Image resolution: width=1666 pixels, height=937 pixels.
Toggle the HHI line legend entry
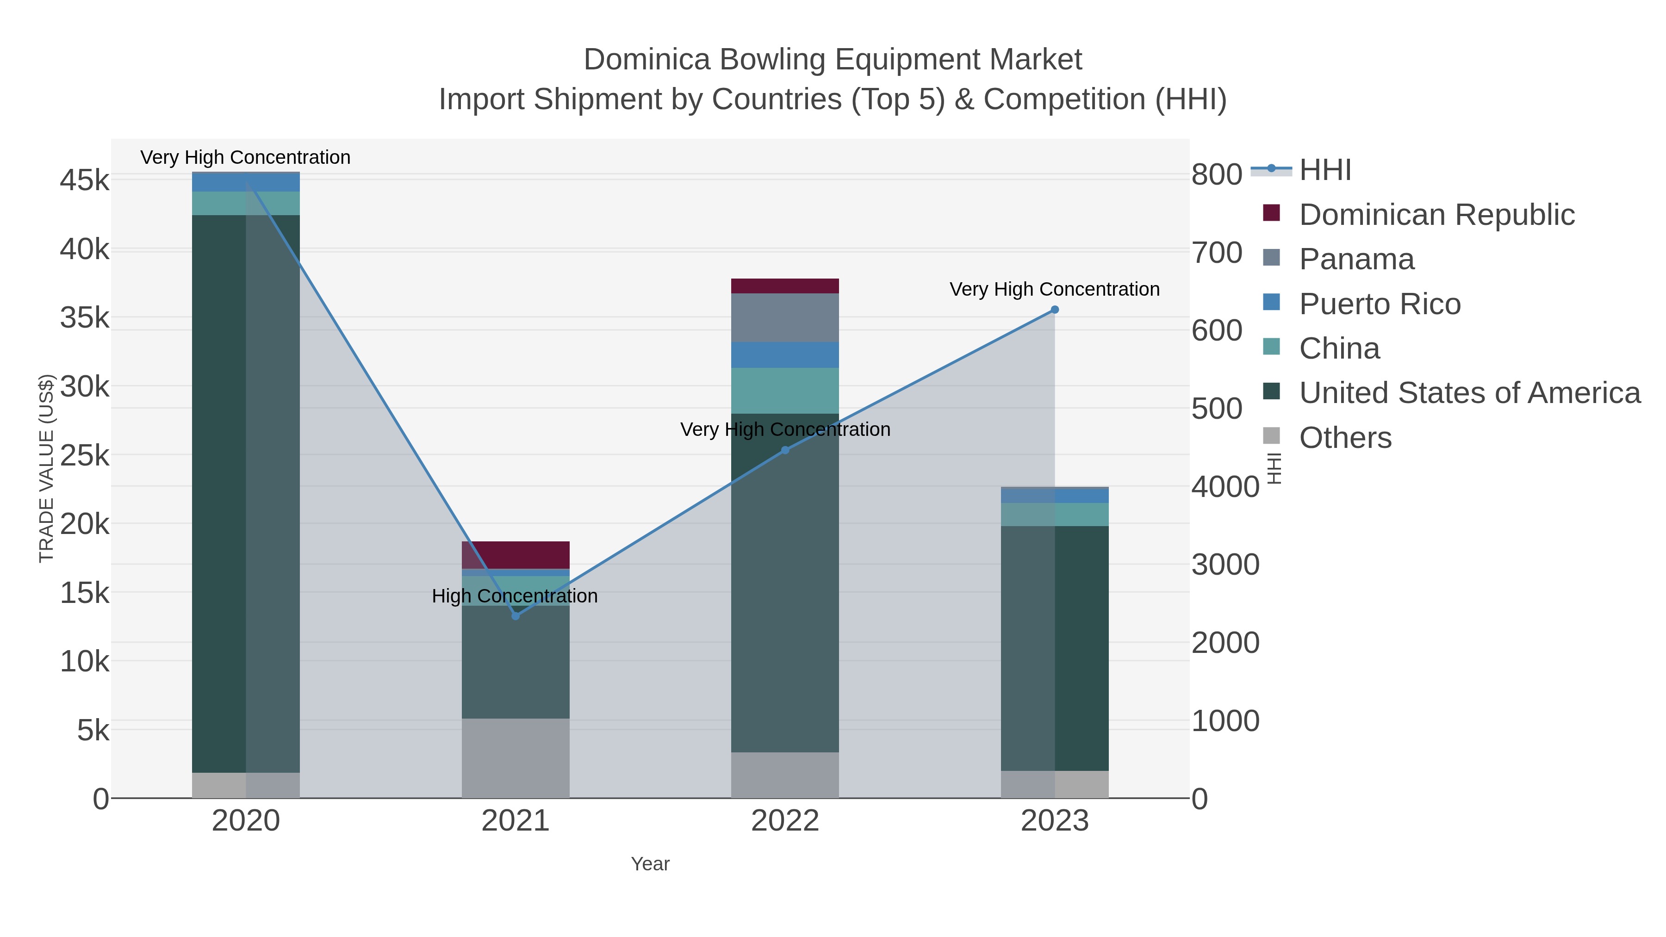pyautogui.click(x=1300, y=170)
